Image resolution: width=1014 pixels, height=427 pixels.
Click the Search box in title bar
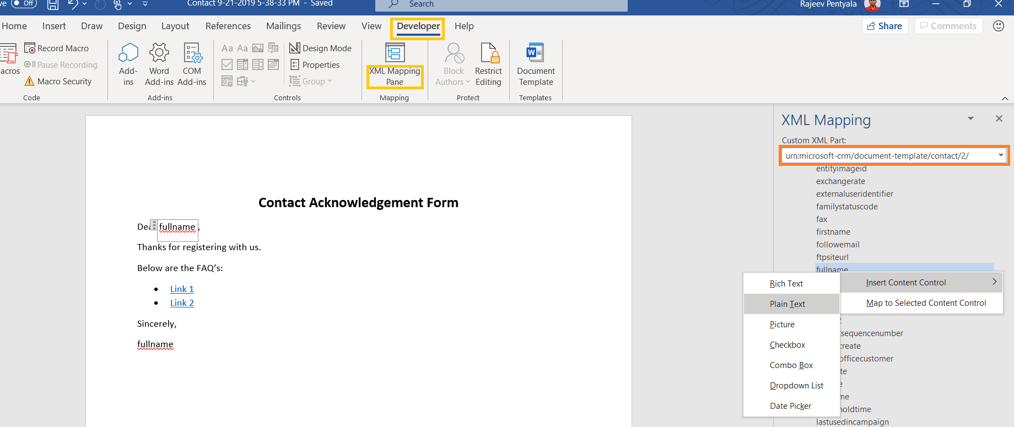point(501,4)
